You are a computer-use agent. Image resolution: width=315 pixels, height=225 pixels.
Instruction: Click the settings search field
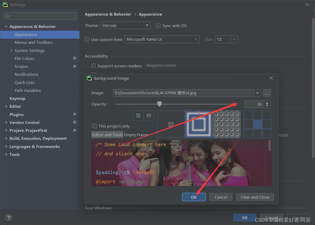pyautogui.click(x=40, y=16)
